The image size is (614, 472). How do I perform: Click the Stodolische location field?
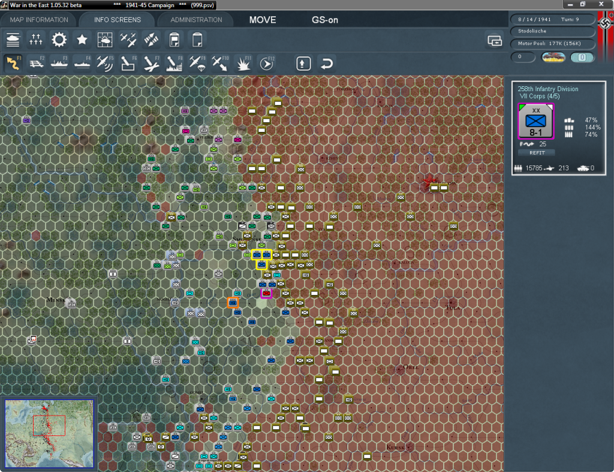[x=552, y=31]
